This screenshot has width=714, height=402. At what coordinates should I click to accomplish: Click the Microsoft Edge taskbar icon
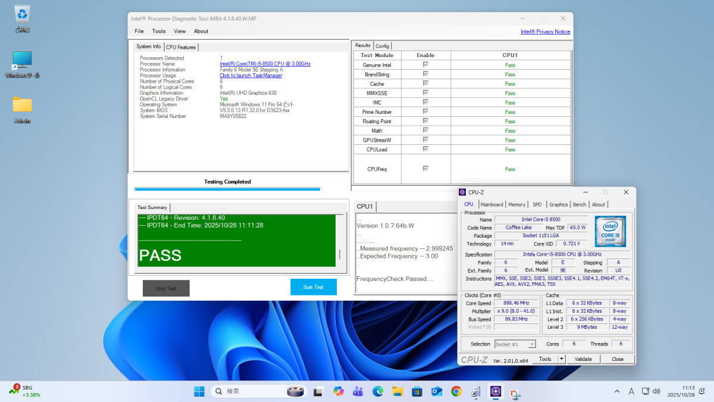tap(378, 391)
